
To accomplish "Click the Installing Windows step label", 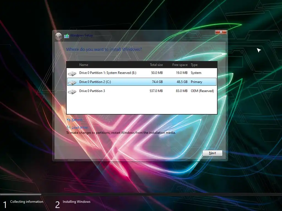I will [77, 202].
